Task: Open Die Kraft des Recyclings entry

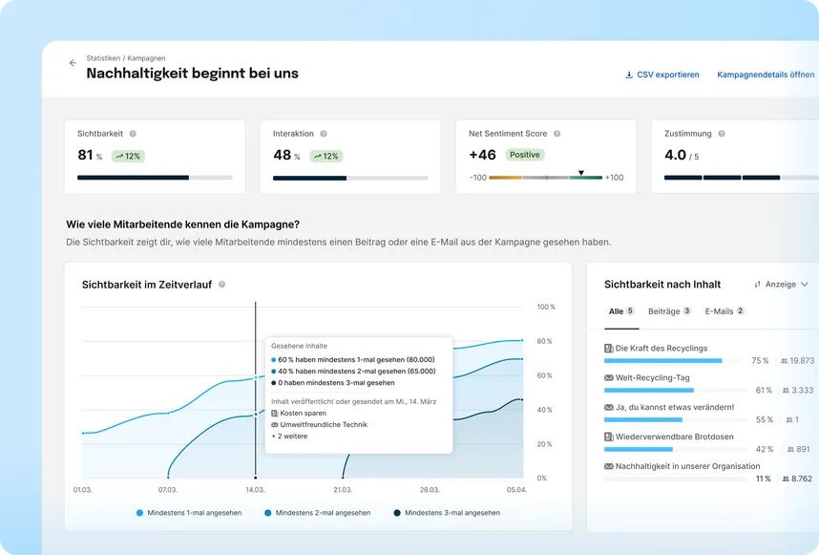Action: [x=661, y=348]
